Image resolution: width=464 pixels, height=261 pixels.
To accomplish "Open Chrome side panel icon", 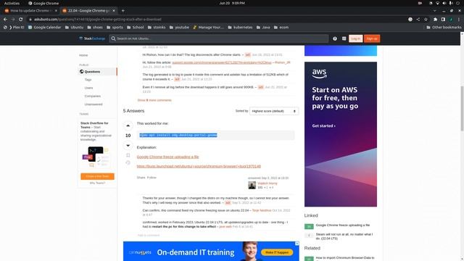I will pos(443,20).
